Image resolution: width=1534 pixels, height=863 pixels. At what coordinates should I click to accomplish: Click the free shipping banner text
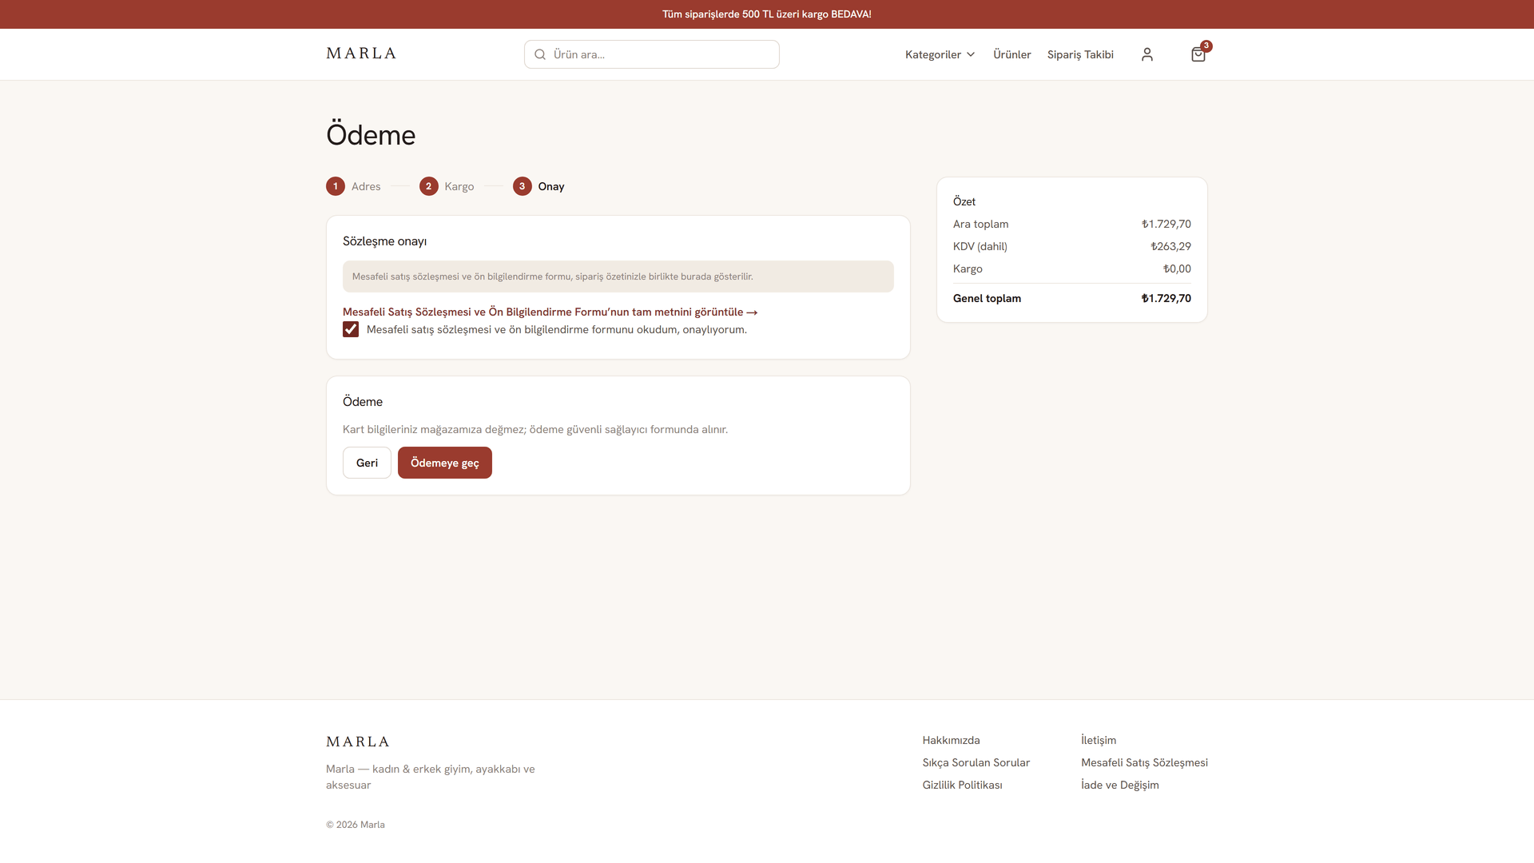coord(767,14)
